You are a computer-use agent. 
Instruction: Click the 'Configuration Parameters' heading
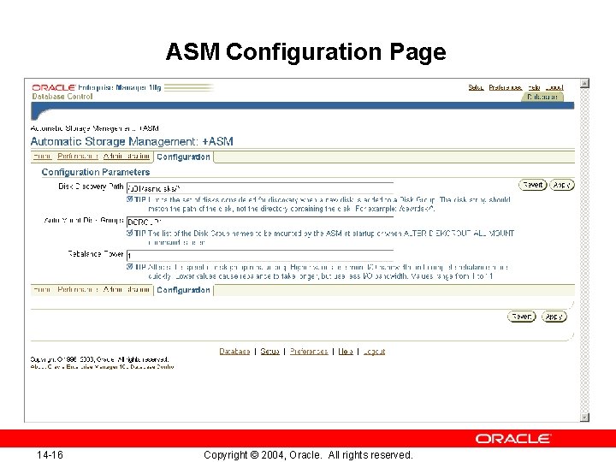point(96,172)
